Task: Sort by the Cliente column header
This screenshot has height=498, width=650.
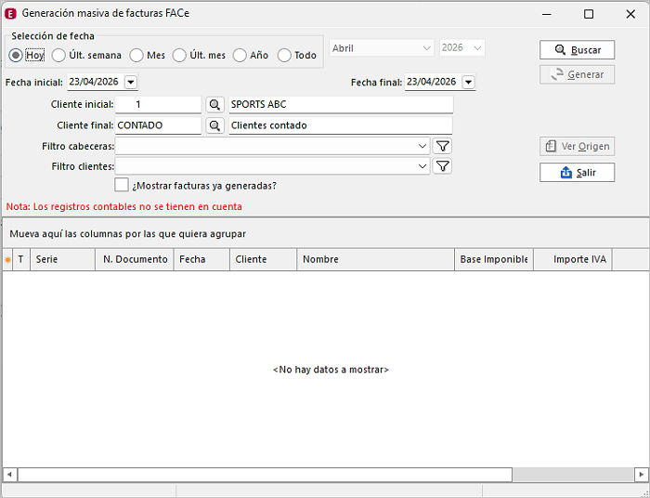Action: pos(263,259)
